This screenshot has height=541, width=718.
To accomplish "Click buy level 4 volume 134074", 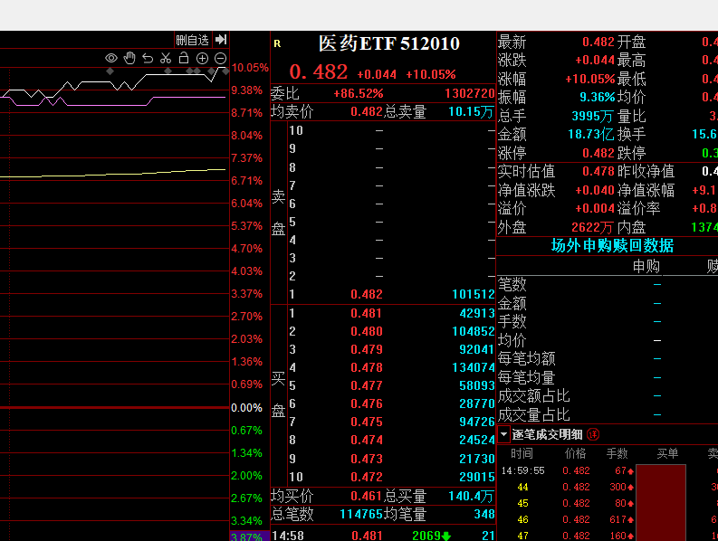I will (x=473, y=367).
